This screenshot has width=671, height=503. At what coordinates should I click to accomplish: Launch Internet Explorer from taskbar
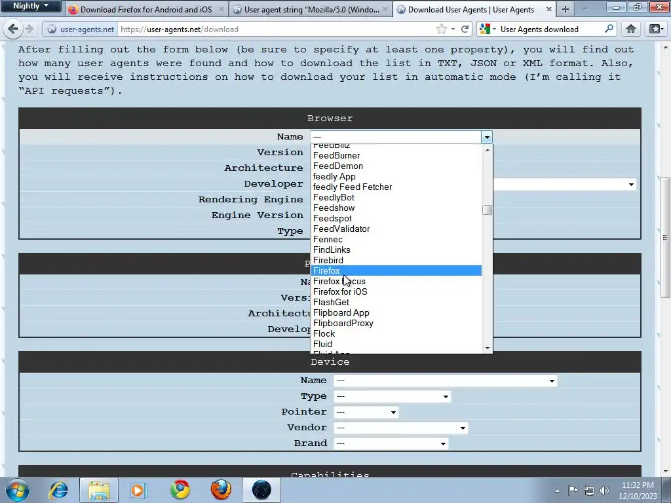(59, 490)
